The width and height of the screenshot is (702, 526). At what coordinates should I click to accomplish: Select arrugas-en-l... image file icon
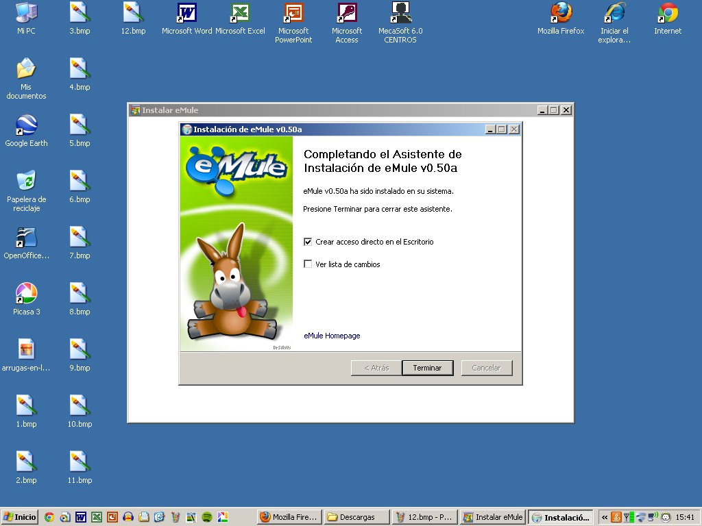[x=26, y=355]
